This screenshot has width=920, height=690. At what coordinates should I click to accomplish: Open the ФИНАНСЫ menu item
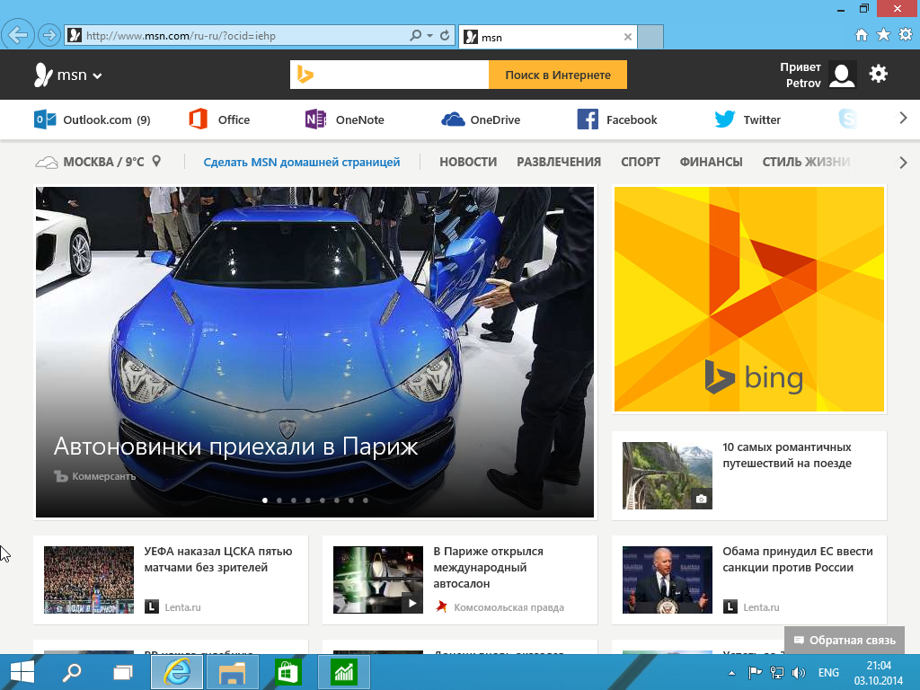pos(709,163)
